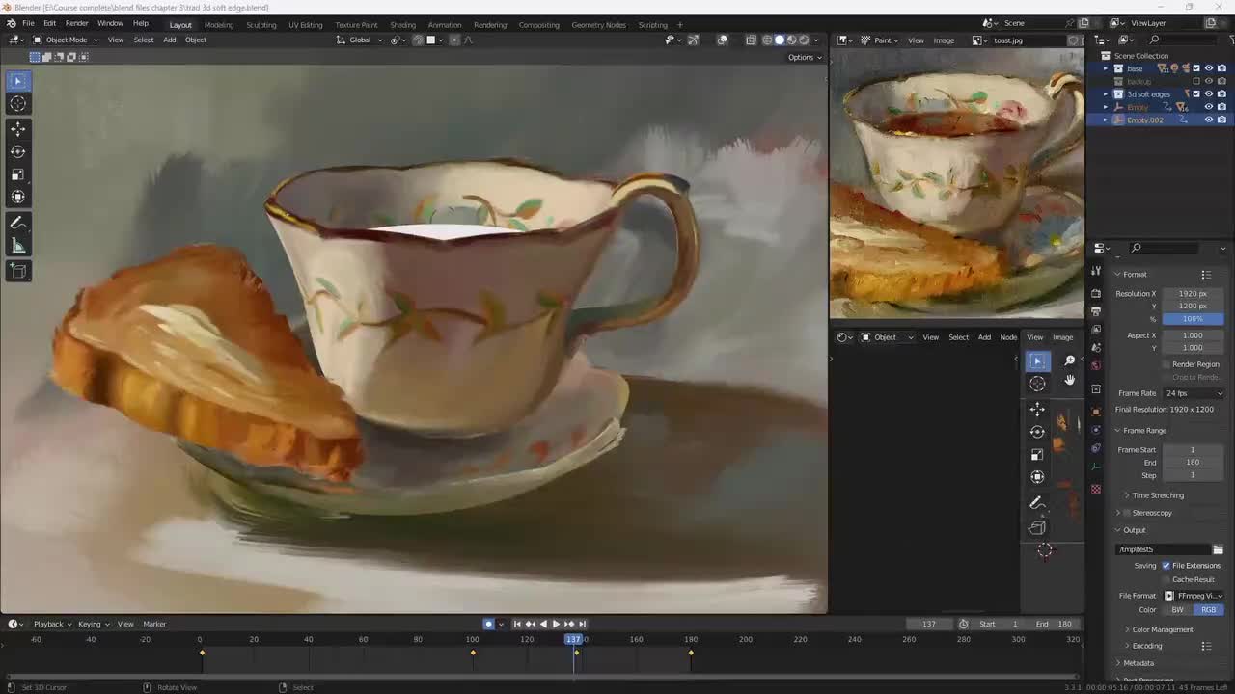Pick the Transform tool in main viewport toolbar

[x=17, y=197]
